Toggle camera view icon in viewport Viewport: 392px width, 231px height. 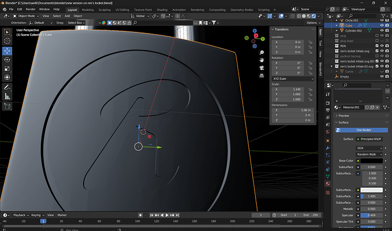click(261, 68)
